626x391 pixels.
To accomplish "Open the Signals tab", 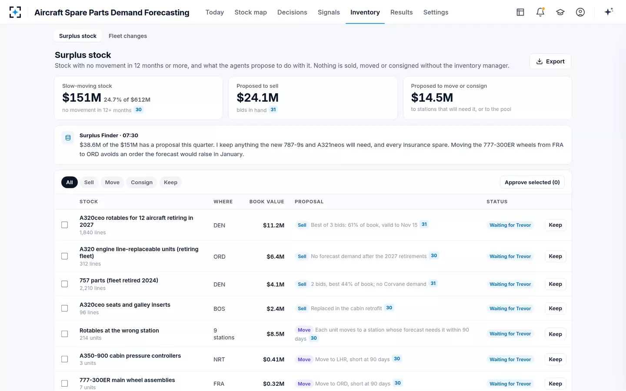I will click(x=329, y=12).
